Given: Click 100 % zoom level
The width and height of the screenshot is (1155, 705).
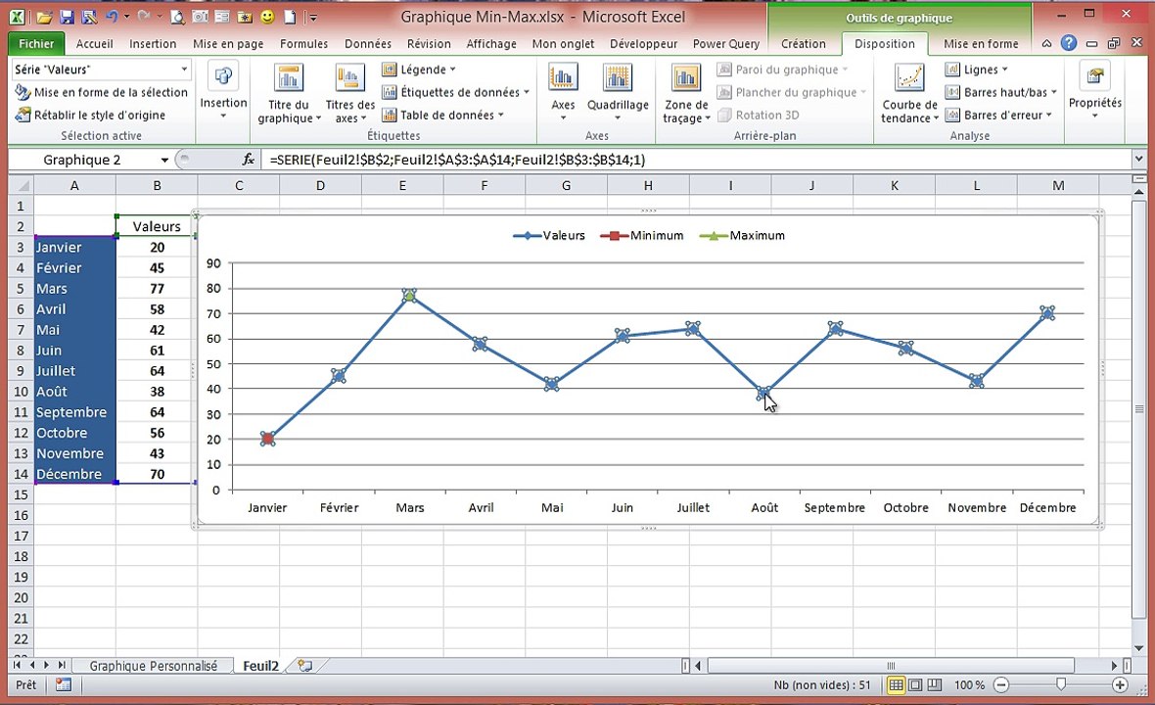Looking at the screenshot, I should point(969,685).
